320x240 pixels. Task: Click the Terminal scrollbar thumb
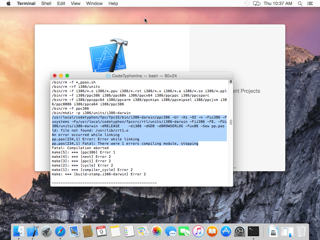[231, 122]
